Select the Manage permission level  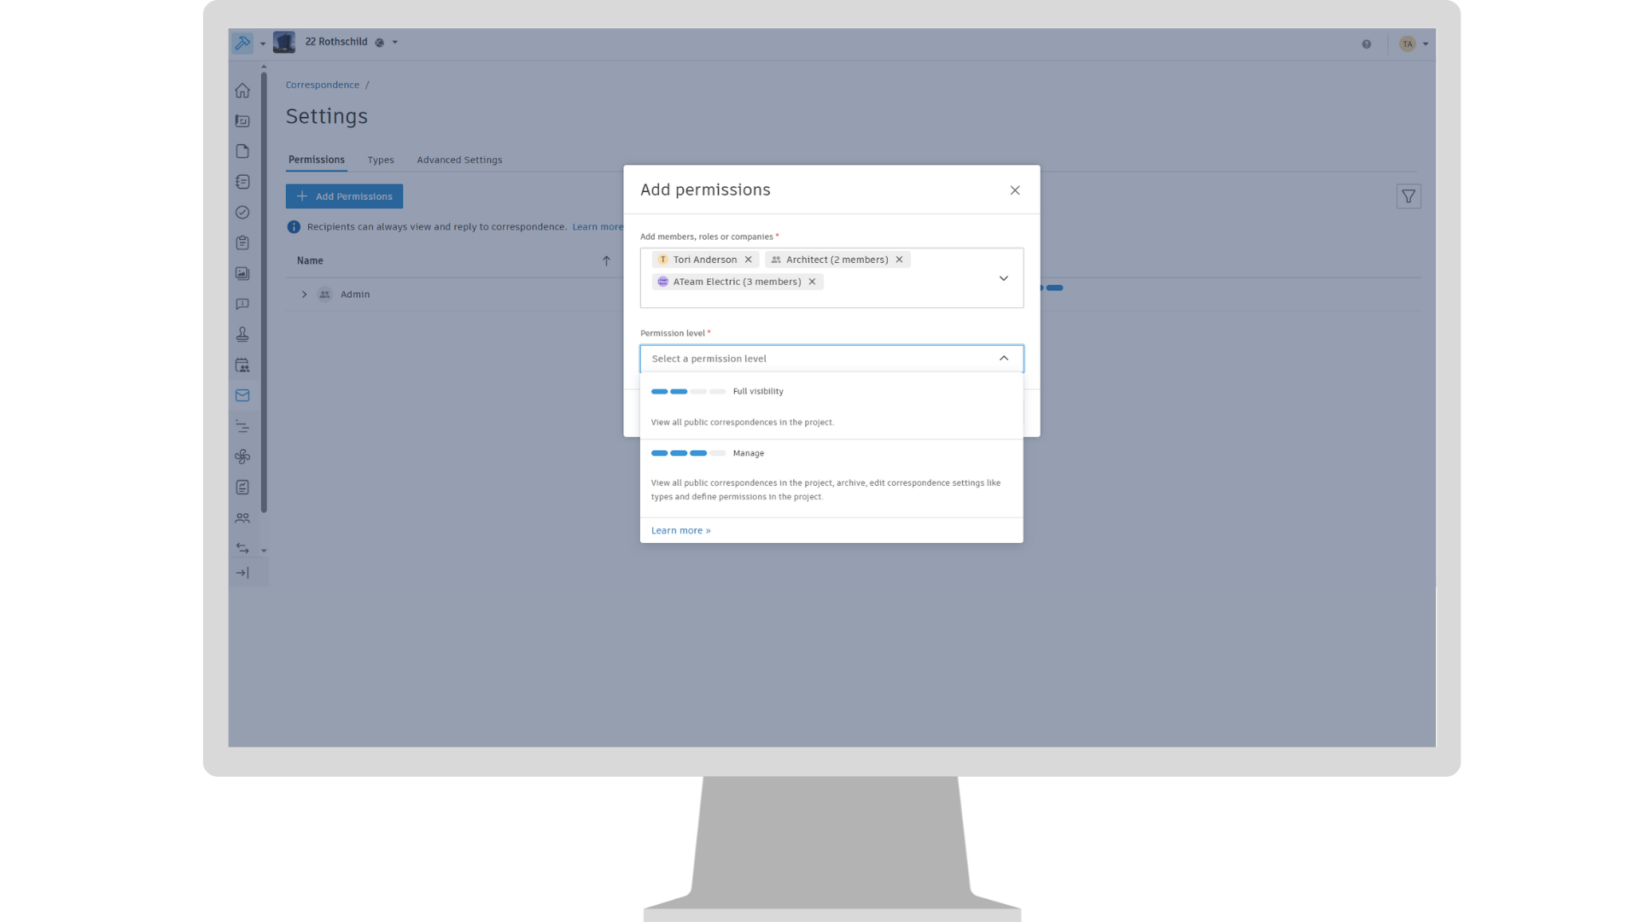click(748, 453)
